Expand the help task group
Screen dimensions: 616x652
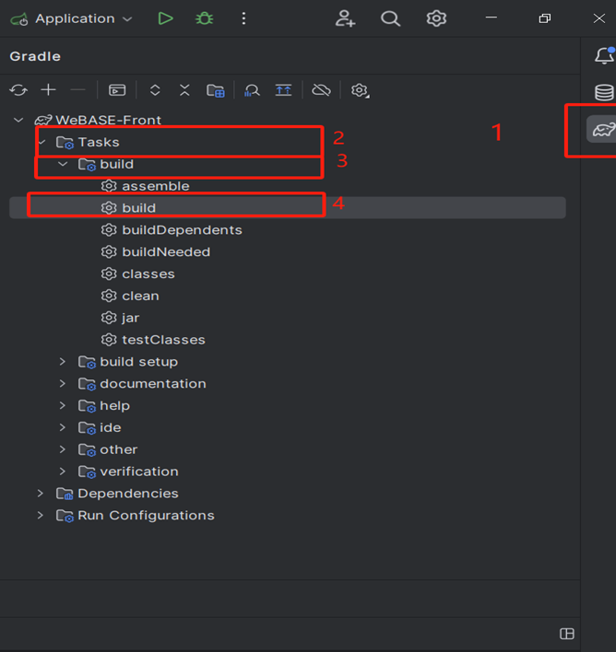click(x=63, y=405)
